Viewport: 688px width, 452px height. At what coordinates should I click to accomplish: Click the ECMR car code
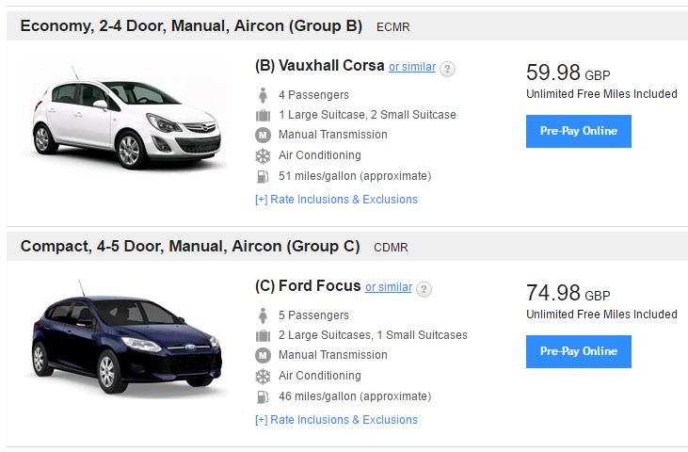(x=393, y=27)
